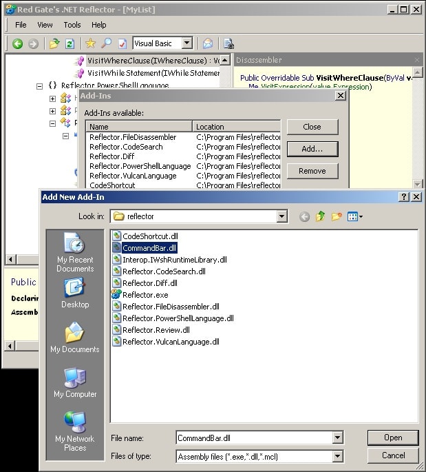
Task: Click the envelope send toolbar icon
Action: pos(208,43)
